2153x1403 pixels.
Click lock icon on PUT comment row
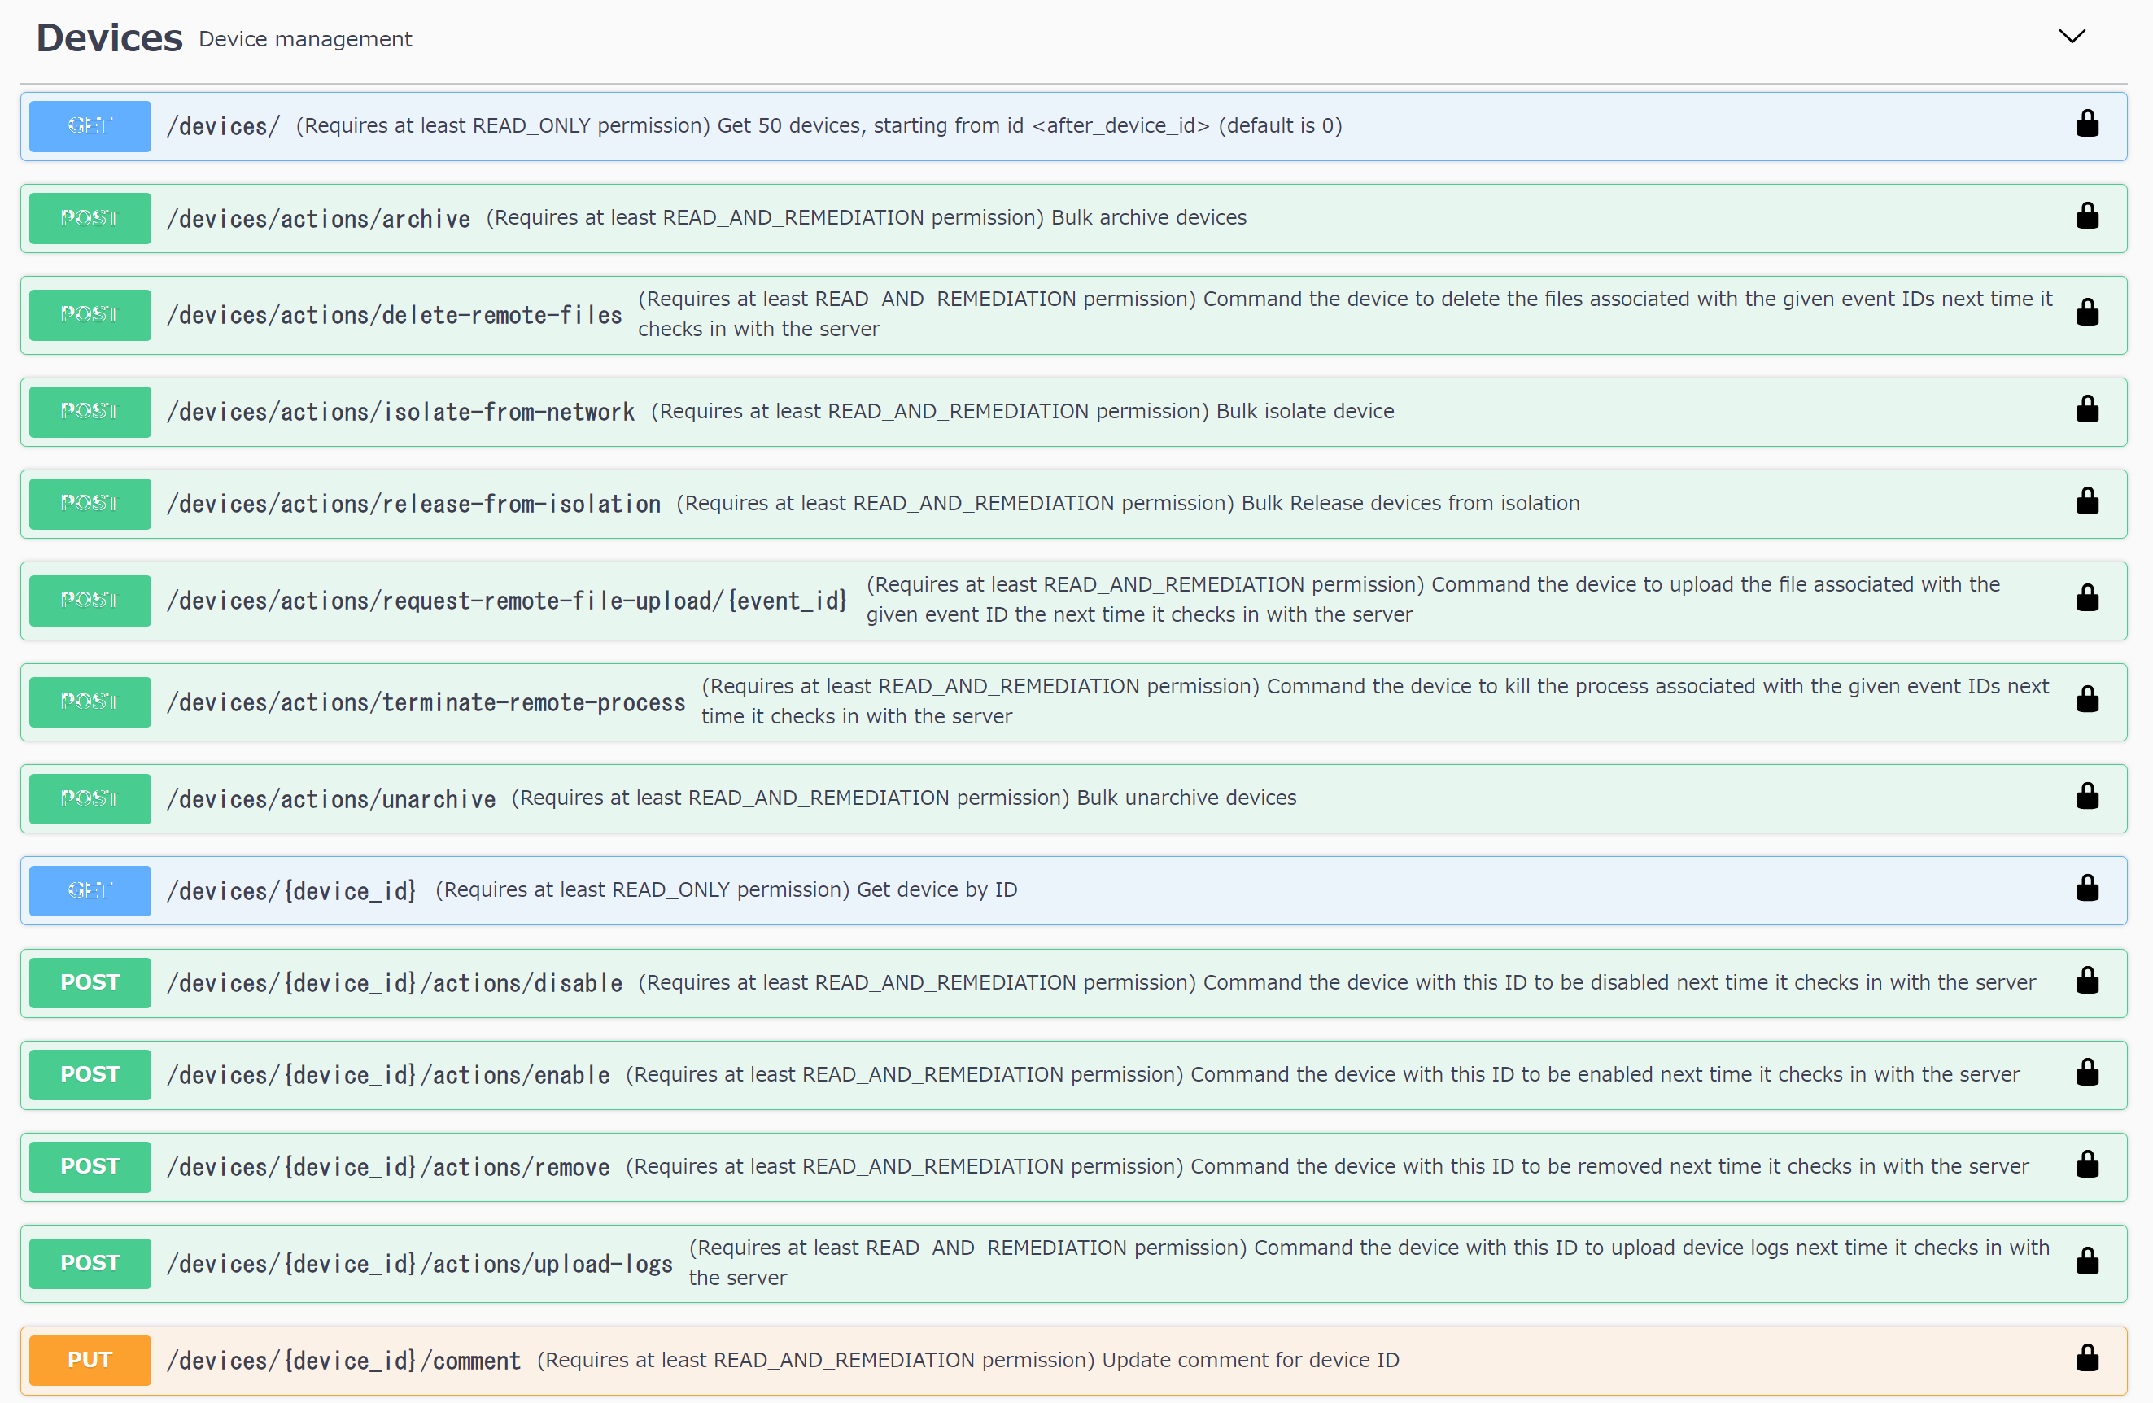[2087, 1359]
